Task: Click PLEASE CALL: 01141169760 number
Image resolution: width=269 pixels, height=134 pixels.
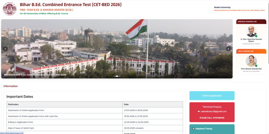Action: (x=212, y=118)
